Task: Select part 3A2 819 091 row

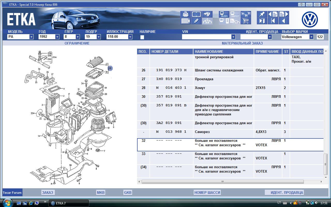Action: pyautogui.click(x=230, y=125)
